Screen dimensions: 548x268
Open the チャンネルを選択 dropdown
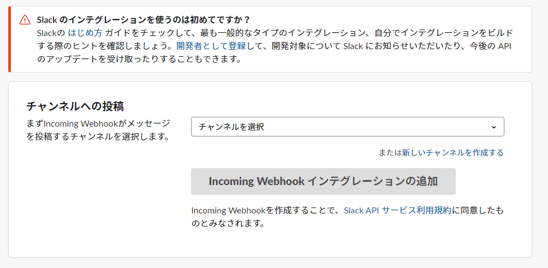coord(347,127)
